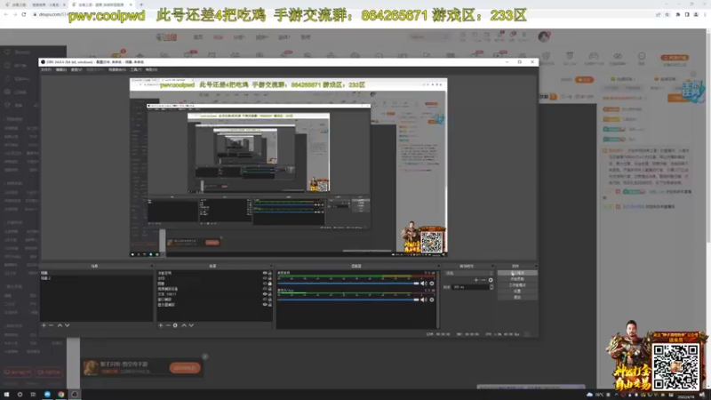The width and height of the screenshot is (711, 400).
Task: Bookmark this page with star icon
Action: click(x=667, y=14)
